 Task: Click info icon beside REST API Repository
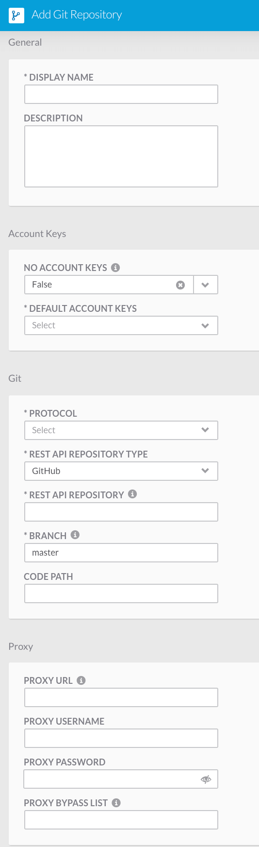[x=132, y=494]
